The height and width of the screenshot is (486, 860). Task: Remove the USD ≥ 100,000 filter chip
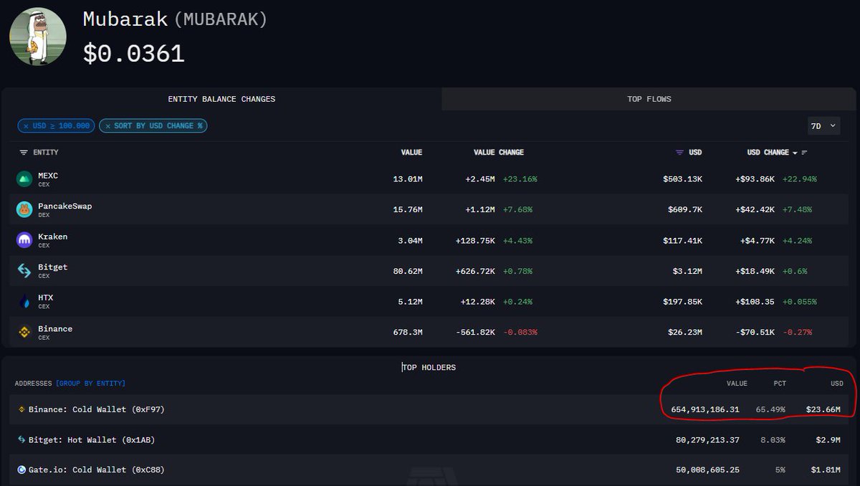(27, 126)
